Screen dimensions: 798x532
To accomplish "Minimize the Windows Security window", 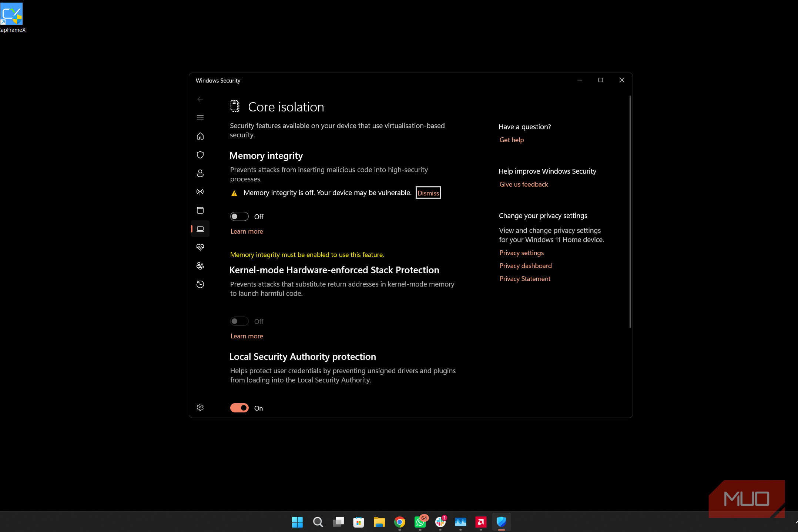I will click(580, 80).
